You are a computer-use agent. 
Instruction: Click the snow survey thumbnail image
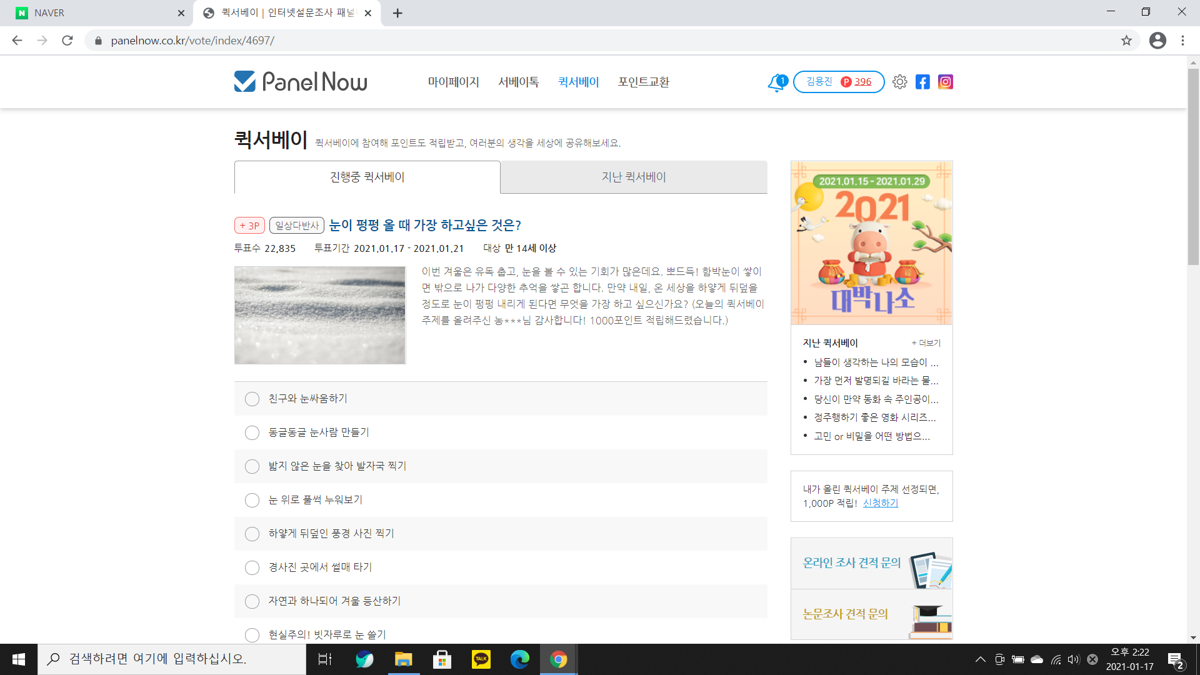(x=320, y=315)
